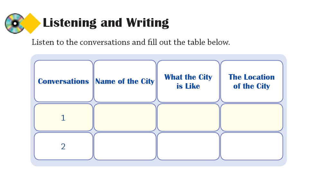
Task: Select the "Name of the City" header cell
Action: pyautogui.click(x=125, y=81)
